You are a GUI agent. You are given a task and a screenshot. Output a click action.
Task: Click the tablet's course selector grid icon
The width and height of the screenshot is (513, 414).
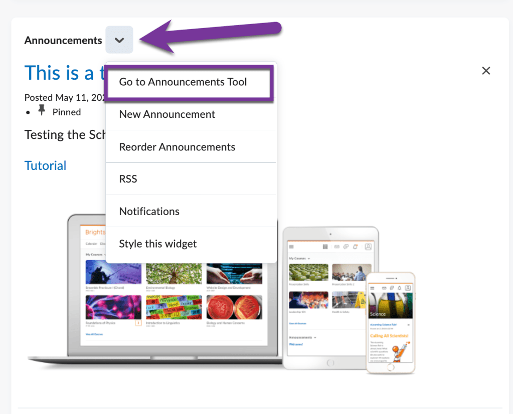pos(325,247)
